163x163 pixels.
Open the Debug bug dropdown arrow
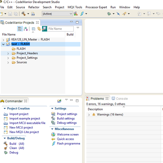point(114,14)
